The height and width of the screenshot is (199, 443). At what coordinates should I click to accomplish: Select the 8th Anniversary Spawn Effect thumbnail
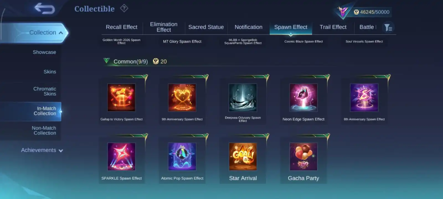[x=364, y=98]
